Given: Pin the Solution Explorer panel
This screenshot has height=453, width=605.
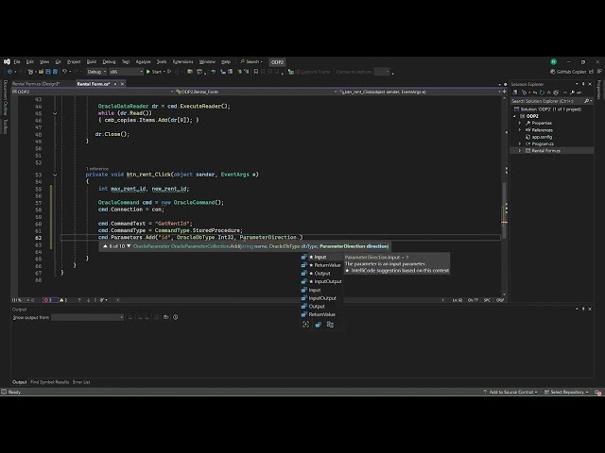Looking at the screenshot, I should point(583,84).
